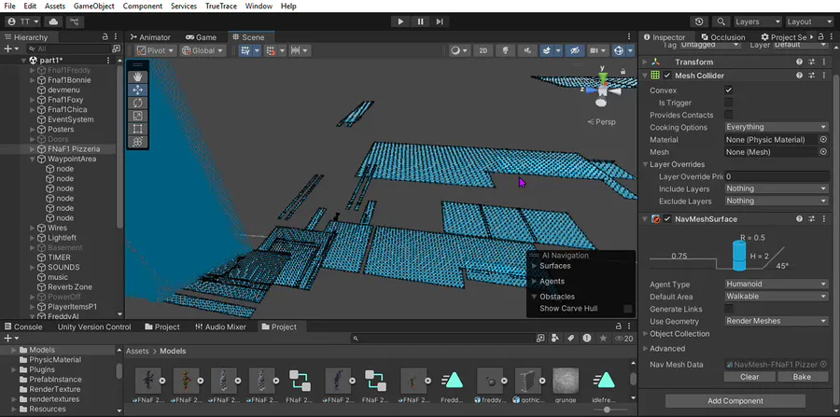840x417 pixels.
Task: Select the Rect transform tool
Action: (x=137, y=129)
